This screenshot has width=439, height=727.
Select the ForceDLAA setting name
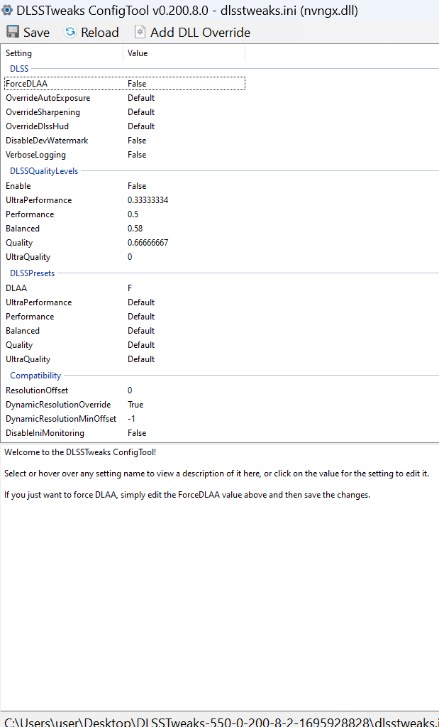point(26,84)
